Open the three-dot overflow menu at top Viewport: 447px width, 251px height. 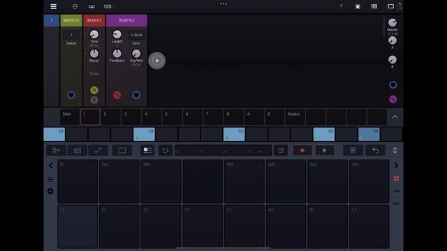223,3
